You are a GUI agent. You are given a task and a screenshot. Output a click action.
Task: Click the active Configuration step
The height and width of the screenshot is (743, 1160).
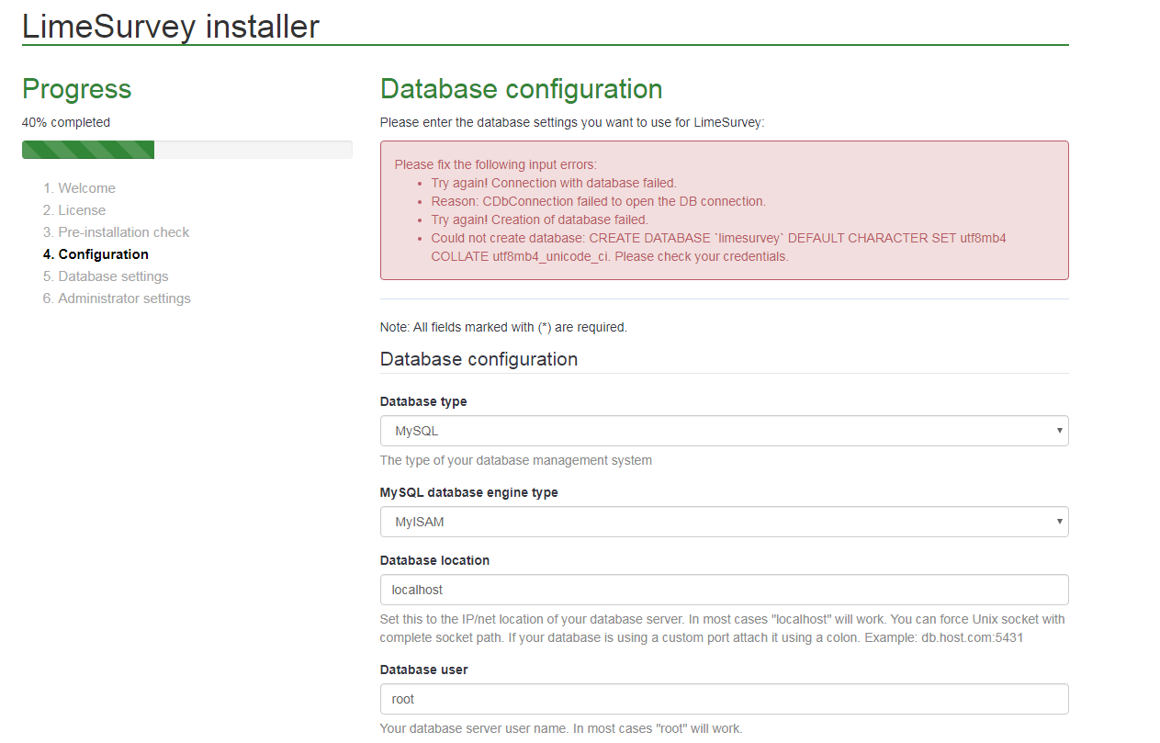[x=103, y=254]
